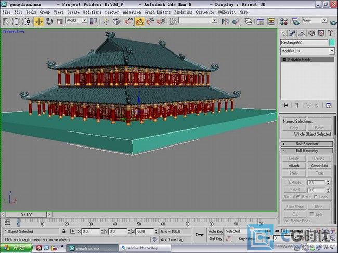Open the MAXScript menu
Screen dimensions: 338x253
coord(227,12)
